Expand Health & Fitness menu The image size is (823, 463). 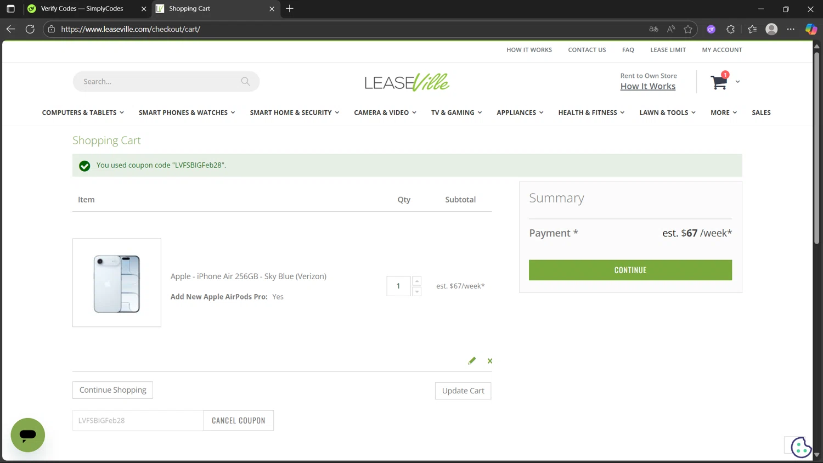tap(591, 112)
